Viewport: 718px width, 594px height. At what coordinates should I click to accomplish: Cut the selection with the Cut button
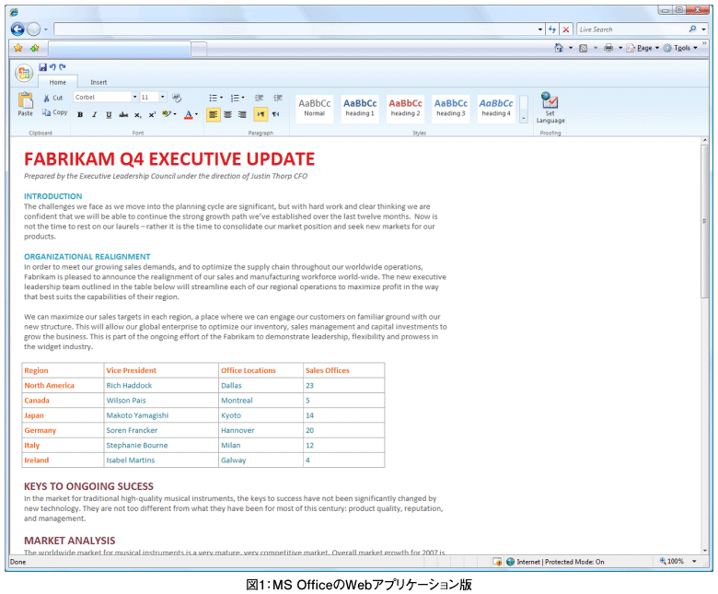[x=53, y=98]
